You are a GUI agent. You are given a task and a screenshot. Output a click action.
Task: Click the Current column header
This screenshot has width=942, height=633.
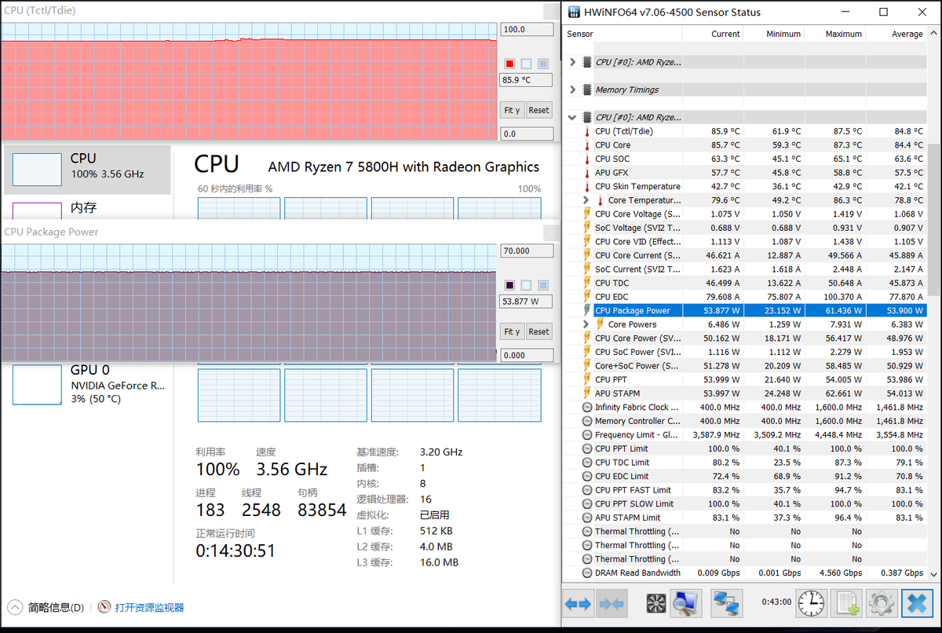713,34
